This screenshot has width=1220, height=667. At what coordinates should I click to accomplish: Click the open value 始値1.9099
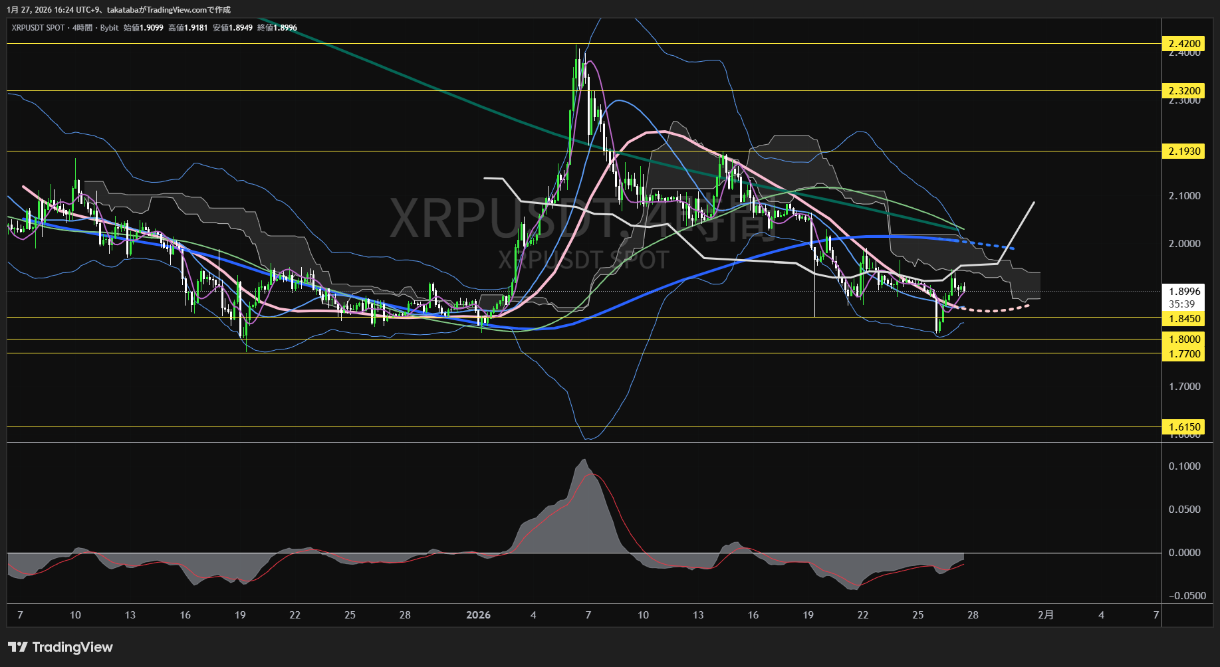(x=144, y=28)
